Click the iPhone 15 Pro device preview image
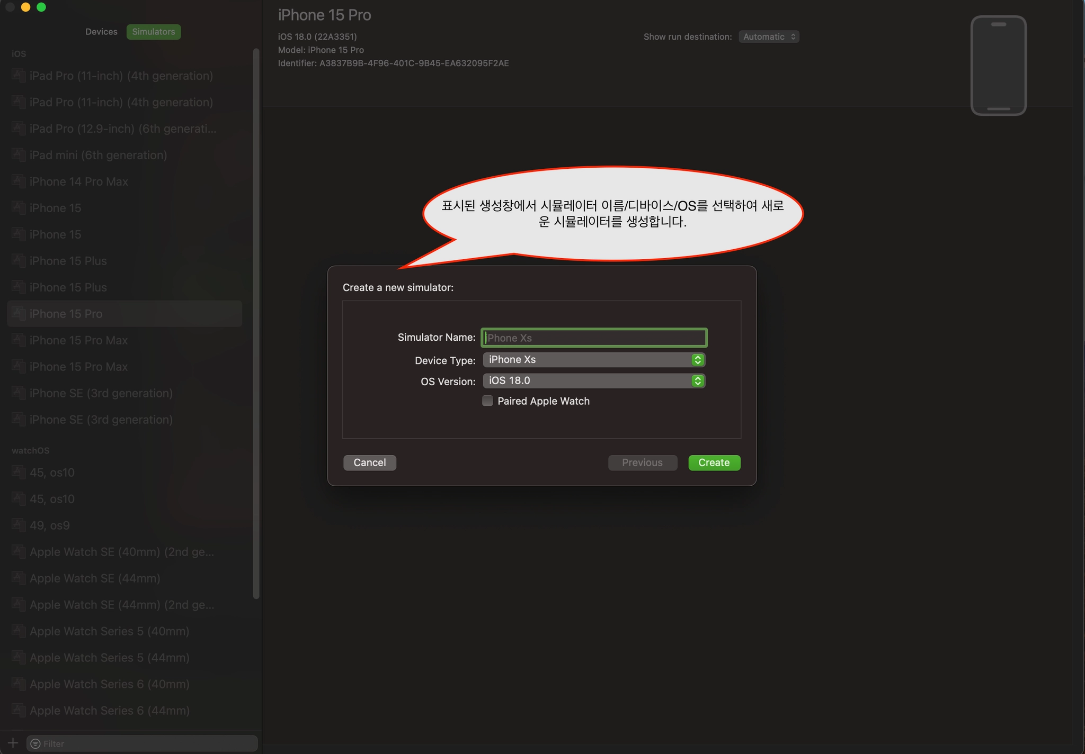Viewport: 1085px width, 754px height. click(x=998, y=66)
